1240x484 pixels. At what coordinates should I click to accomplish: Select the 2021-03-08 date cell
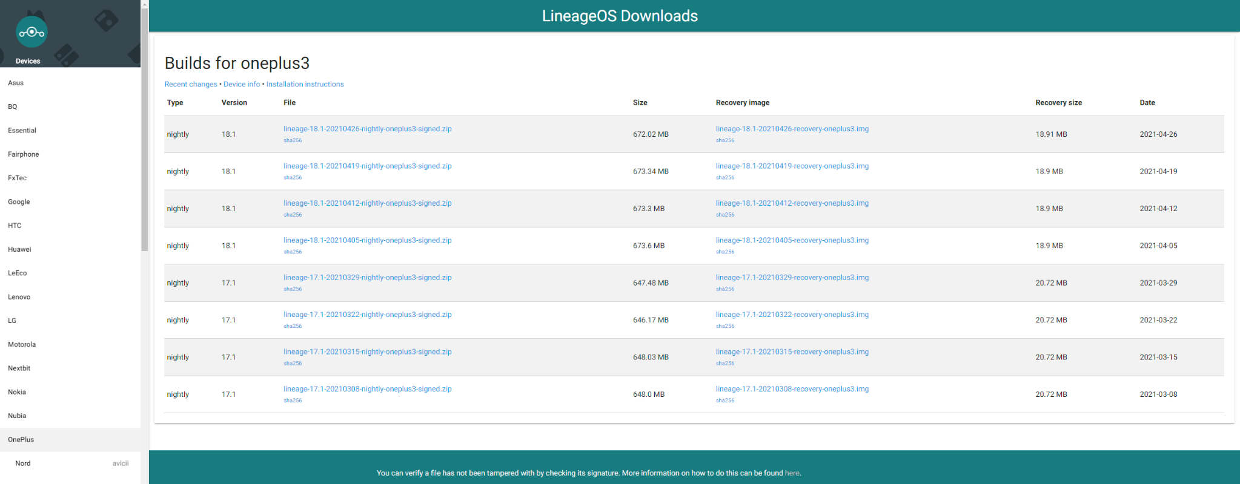click(x=1158, y=394)
